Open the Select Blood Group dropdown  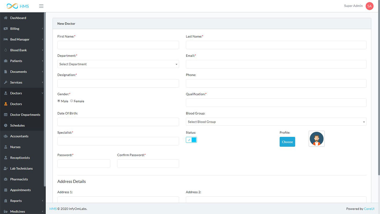click(276, 122)
